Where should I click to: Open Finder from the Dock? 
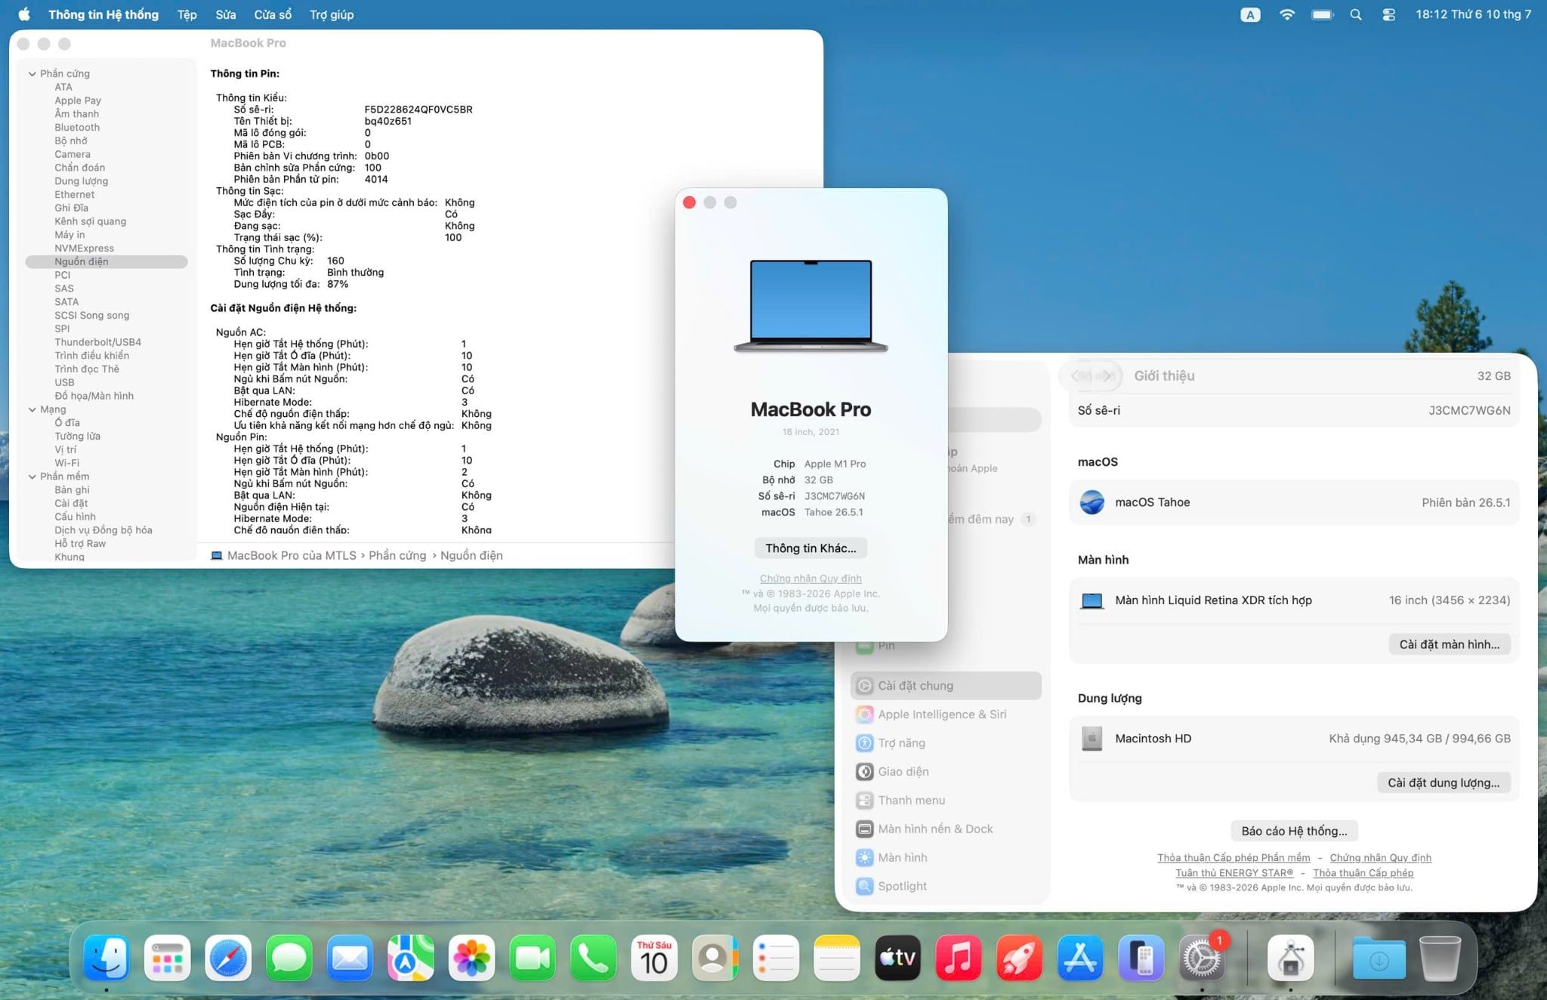106,958
